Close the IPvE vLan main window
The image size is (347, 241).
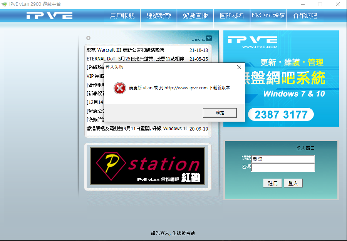[x=337, y=4]
